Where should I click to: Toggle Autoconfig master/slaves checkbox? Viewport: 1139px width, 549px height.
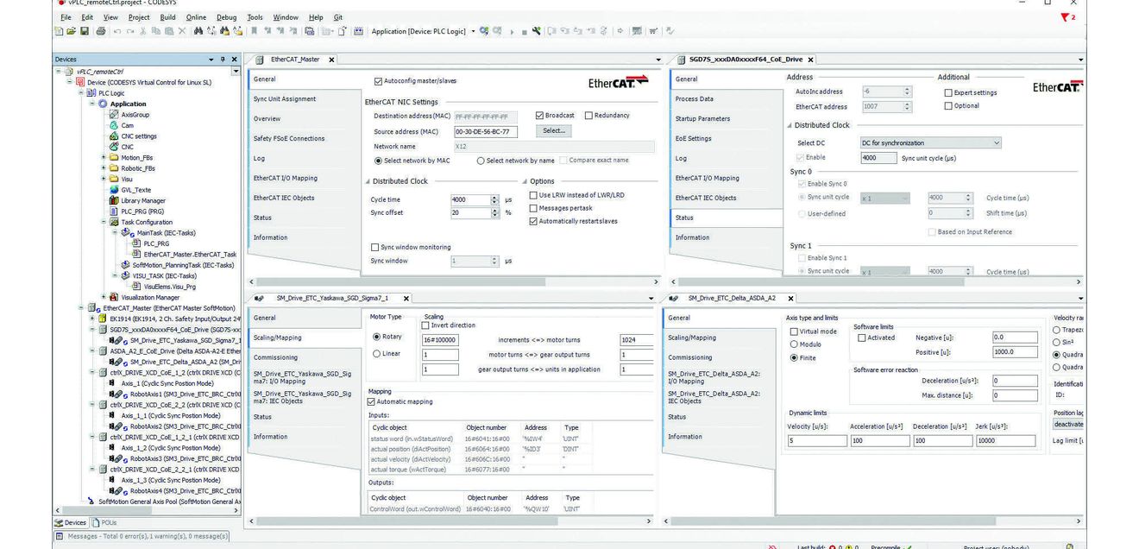(378, 81)
